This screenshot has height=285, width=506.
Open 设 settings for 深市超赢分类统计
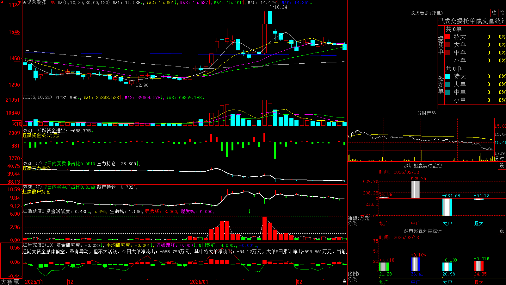coord(502,231)
